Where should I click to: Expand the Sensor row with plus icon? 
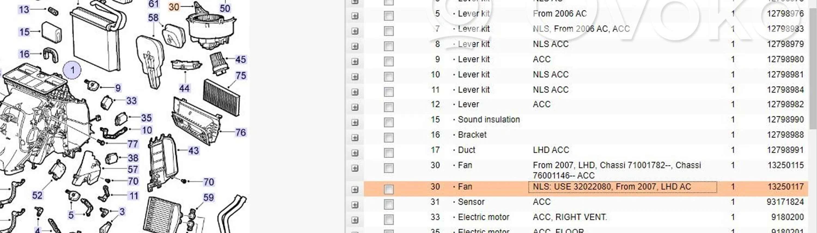pyautogui.click(x=355, y=205)
